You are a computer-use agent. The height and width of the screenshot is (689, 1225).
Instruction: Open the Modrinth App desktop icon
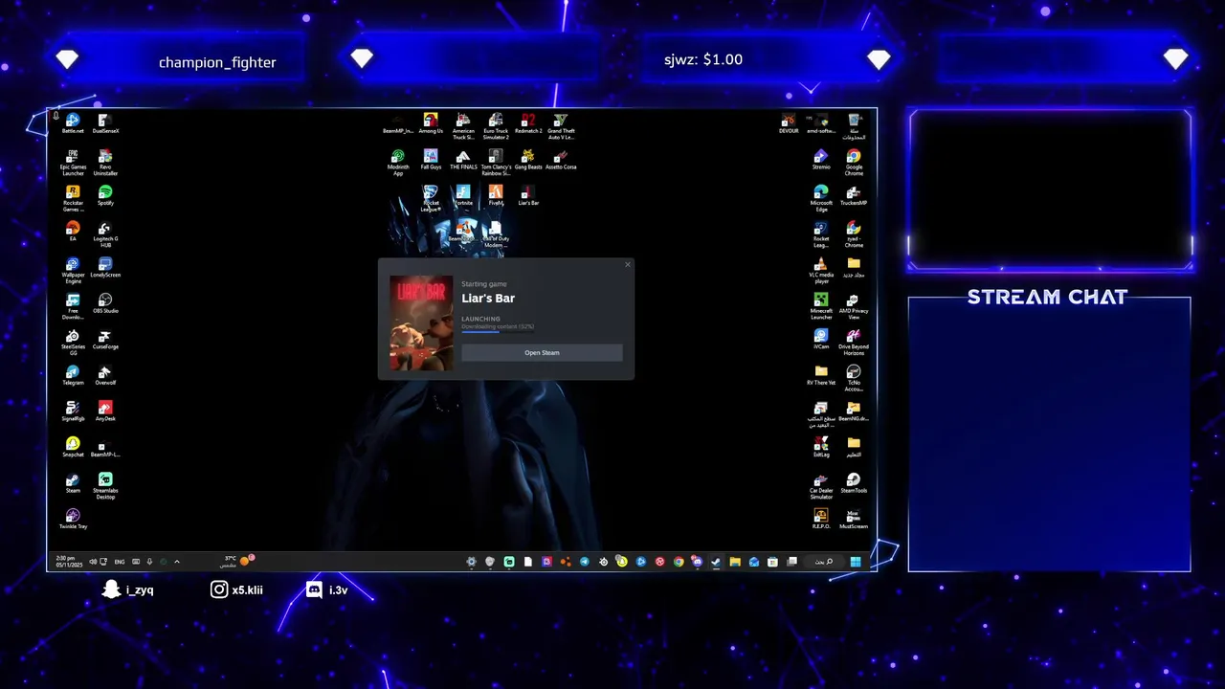tap(398, 162)
